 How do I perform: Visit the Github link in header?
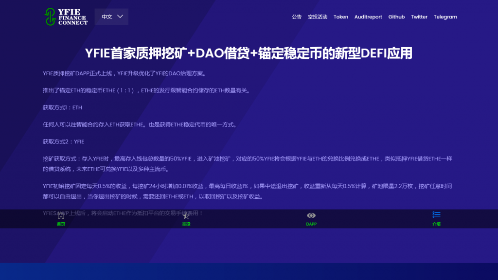(x=396, y=17)
